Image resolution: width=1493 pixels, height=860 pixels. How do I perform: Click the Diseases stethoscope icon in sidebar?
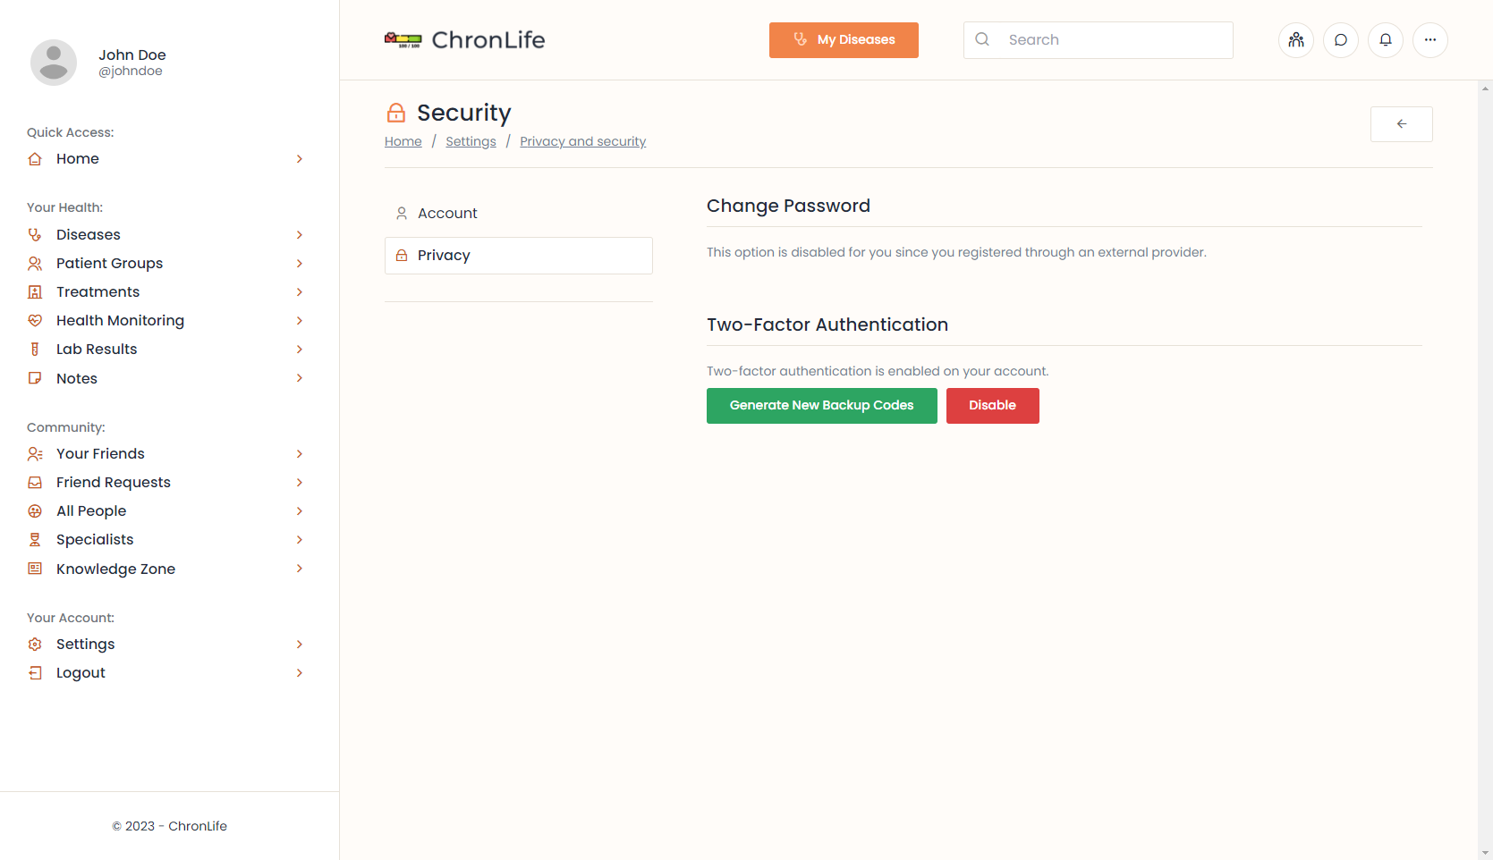[35, 235]
